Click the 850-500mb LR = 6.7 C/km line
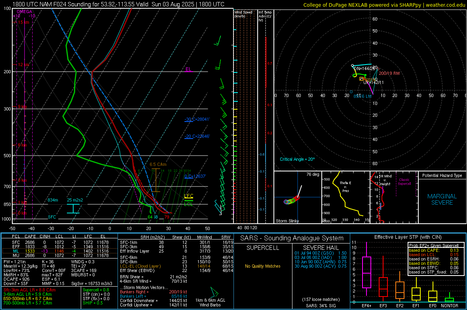 click(x=28, y=299)
